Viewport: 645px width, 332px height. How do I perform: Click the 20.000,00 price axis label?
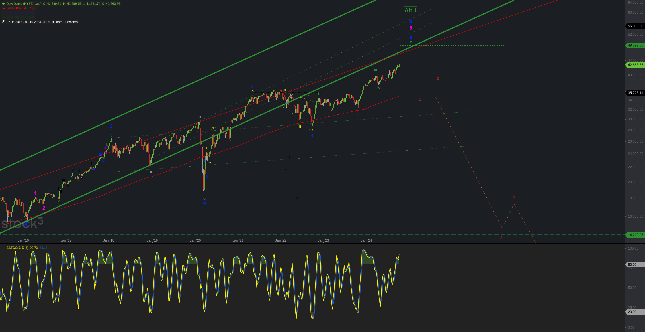click(636, 182)
